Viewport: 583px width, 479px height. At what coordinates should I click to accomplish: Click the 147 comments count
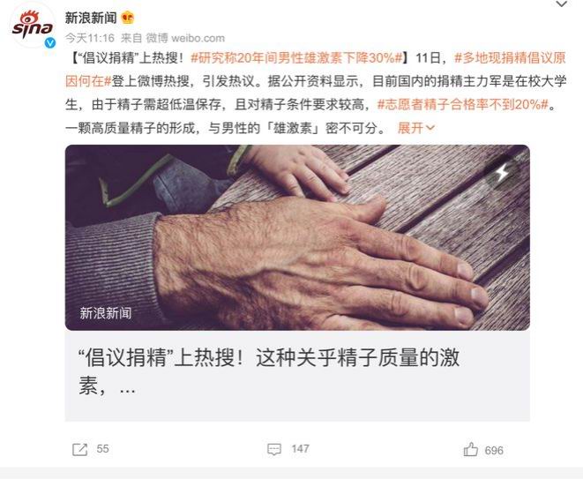[x=301, y=449]
